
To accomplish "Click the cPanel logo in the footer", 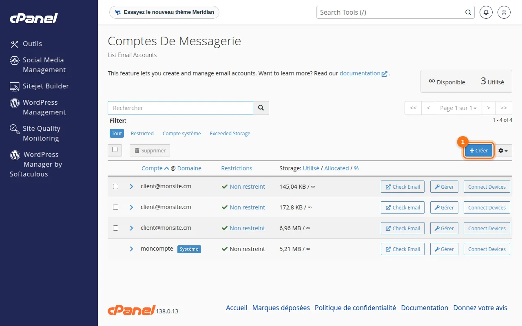I will coord(131,310).
